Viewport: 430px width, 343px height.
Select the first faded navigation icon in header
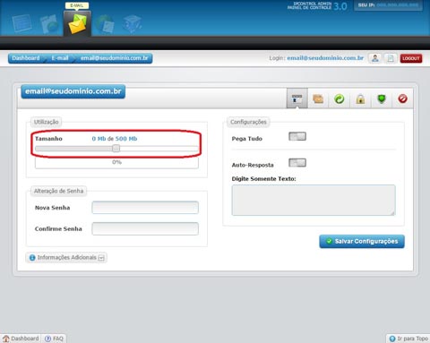tap(22, 23)
